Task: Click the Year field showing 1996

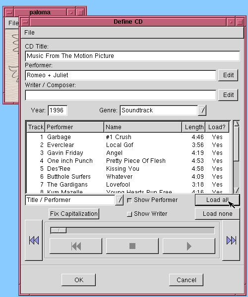Action: [x=58, y=110]
